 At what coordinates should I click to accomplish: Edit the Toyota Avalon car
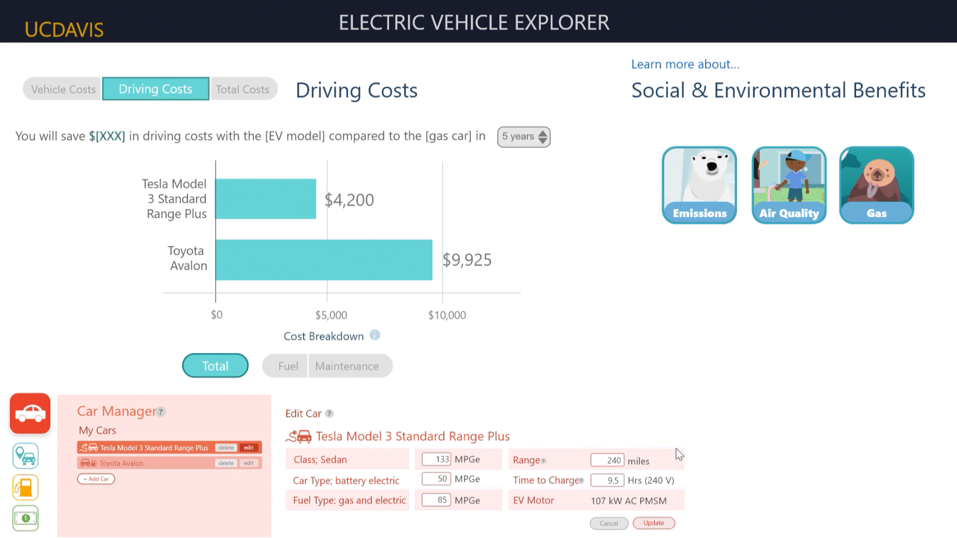(x=249, y=463)
